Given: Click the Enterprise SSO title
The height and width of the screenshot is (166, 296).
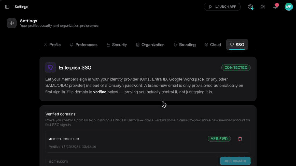Looking at the screenshot, I should tap(75, 67).
